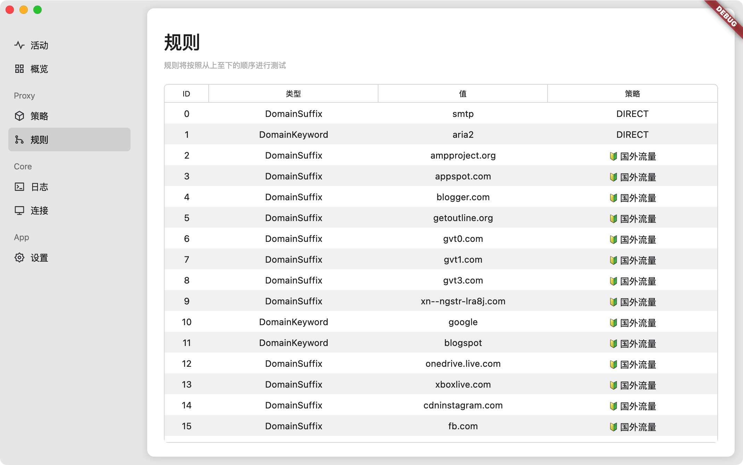Click the branch icon for 规则

19,139
